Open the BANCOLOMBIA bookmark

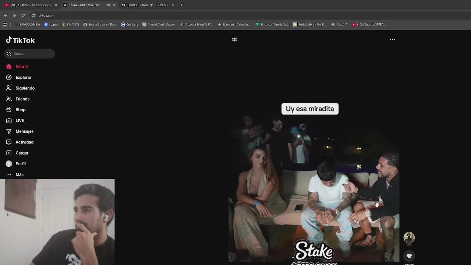pos(27,25)
